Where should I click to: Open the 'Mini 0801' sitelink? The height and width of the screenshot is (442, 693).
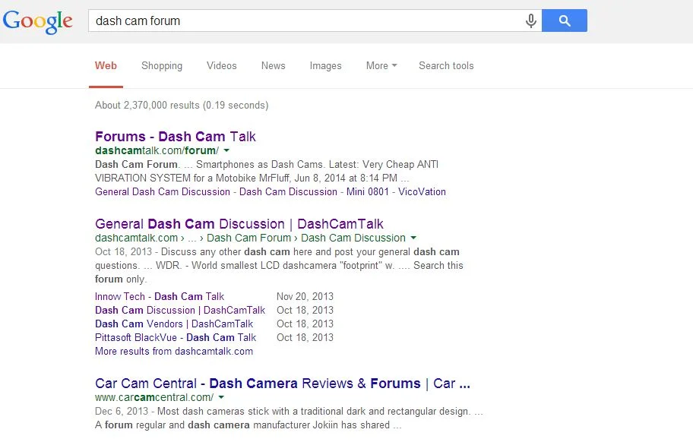coord(367,191)
